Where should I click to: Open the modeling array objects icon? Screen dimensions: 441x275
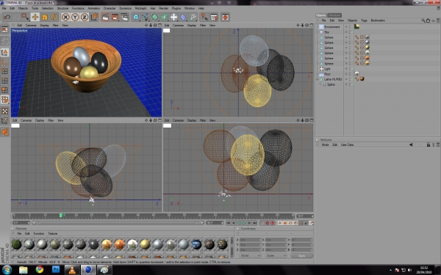(x=165, y=17)
